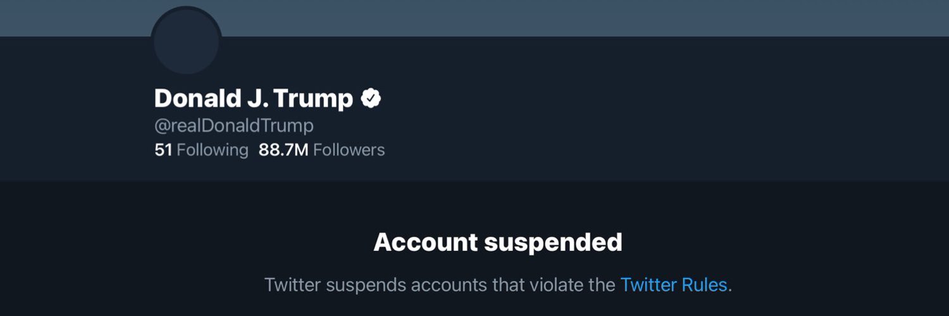Viewport: 949px width, 316px height.
Task: Click the Account suspended heading
Action: (x=497, y=242)
